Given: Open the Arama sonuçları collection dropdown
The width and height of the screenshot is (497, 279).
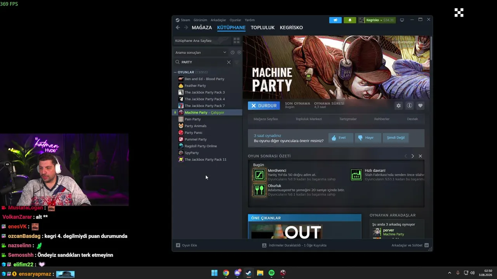Looking at the screenshot, I should (x=200, y=52).
